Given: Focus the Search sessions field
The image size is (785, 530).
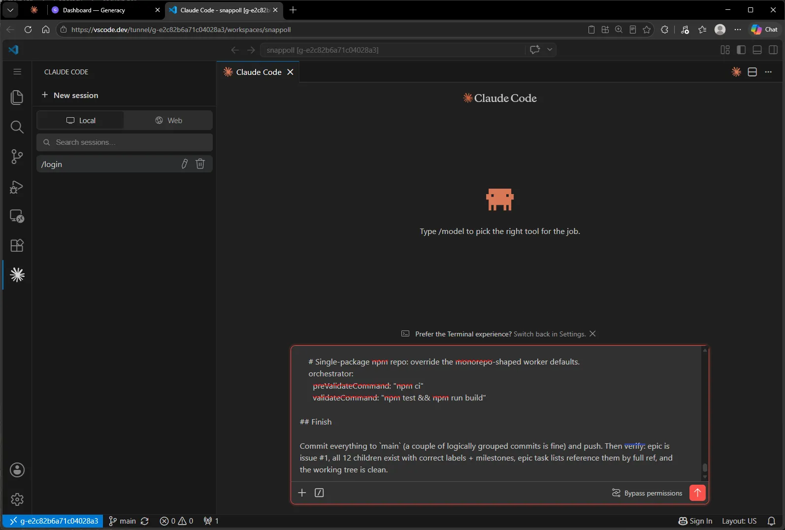Looking at the screenshot, I should pyautogui.click(x=125, y=142).
